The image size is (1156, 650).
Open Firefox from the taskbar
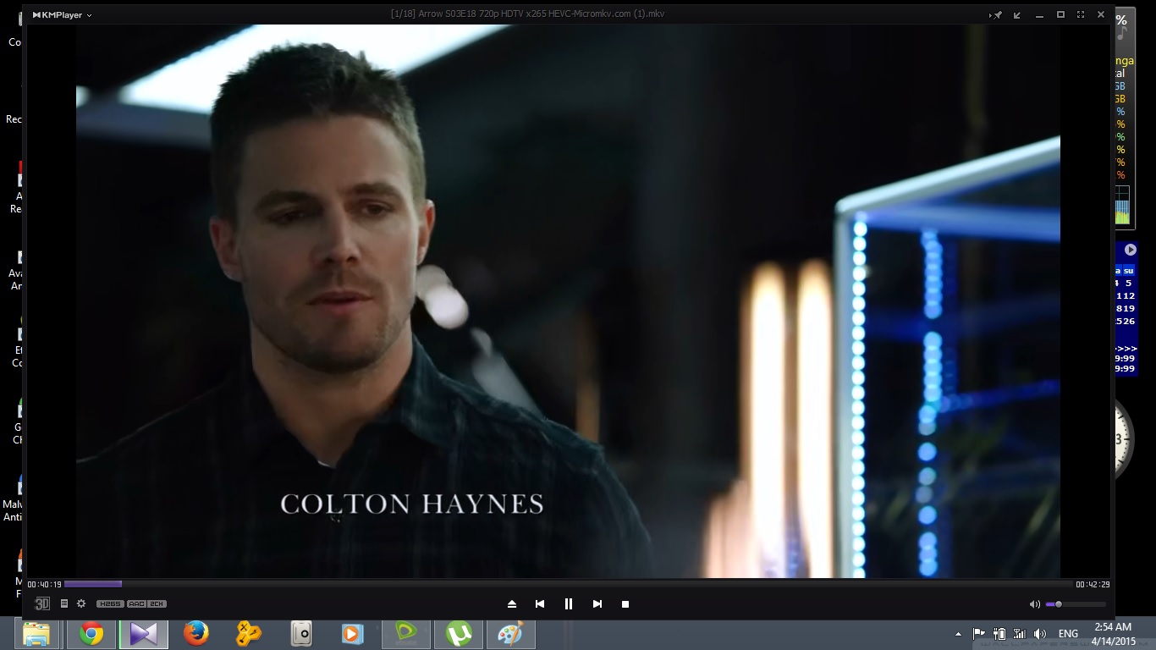(x=196, y=634)
